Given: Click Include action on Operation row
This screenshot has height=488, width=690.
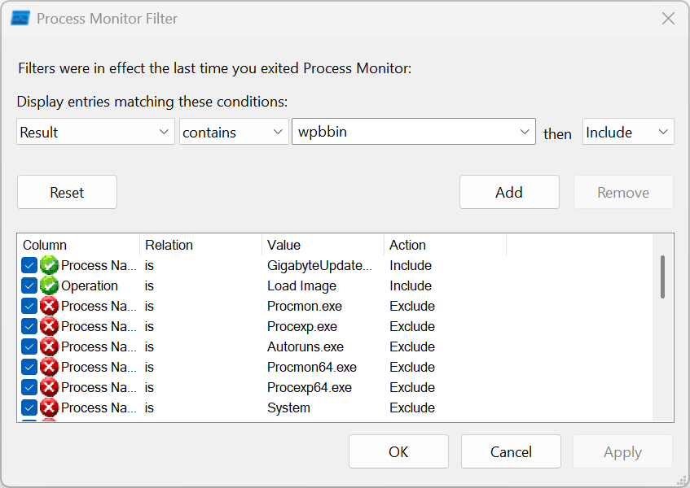Looking at the screenshot, I should tap(410, 285).
